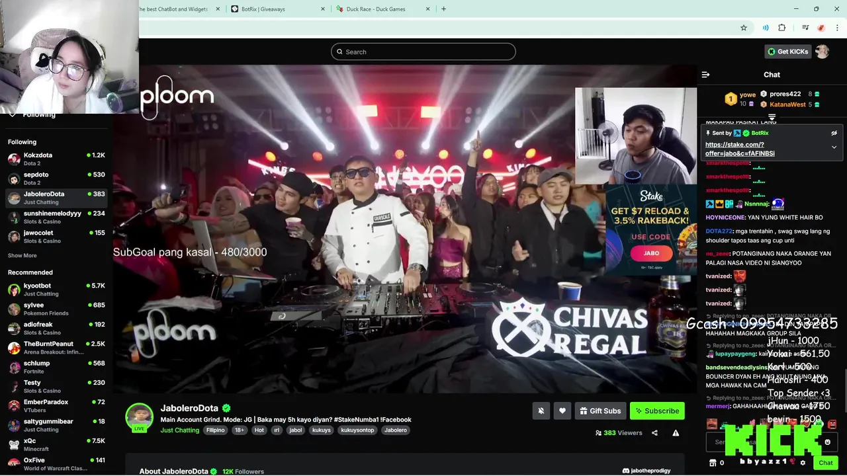Image resolution: width=847 pixels, height=476 pixels.
Task: Expand Following list with Show More
Action: click(22, 255)
